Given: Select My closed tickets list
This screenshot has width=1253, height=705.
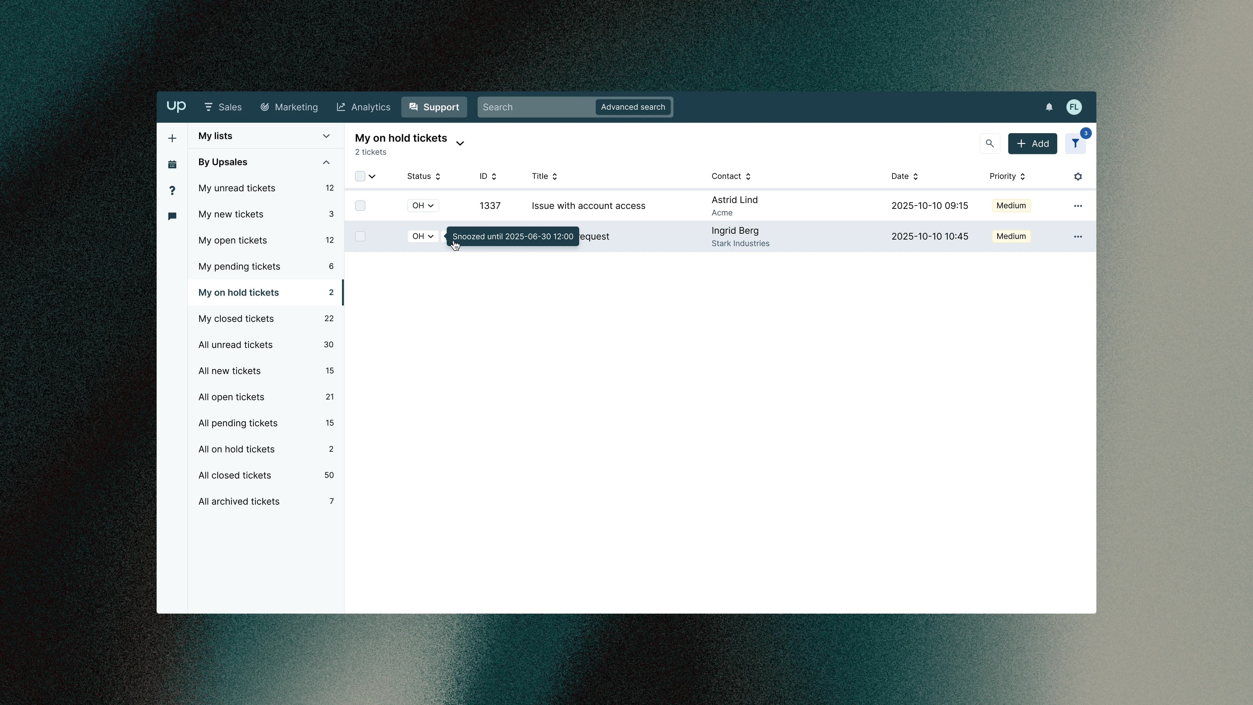Looking at the screenshot, I should tap(236, 319).
